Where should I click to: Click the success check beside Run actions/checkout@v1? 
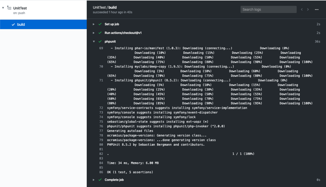[x=100, y=33]
